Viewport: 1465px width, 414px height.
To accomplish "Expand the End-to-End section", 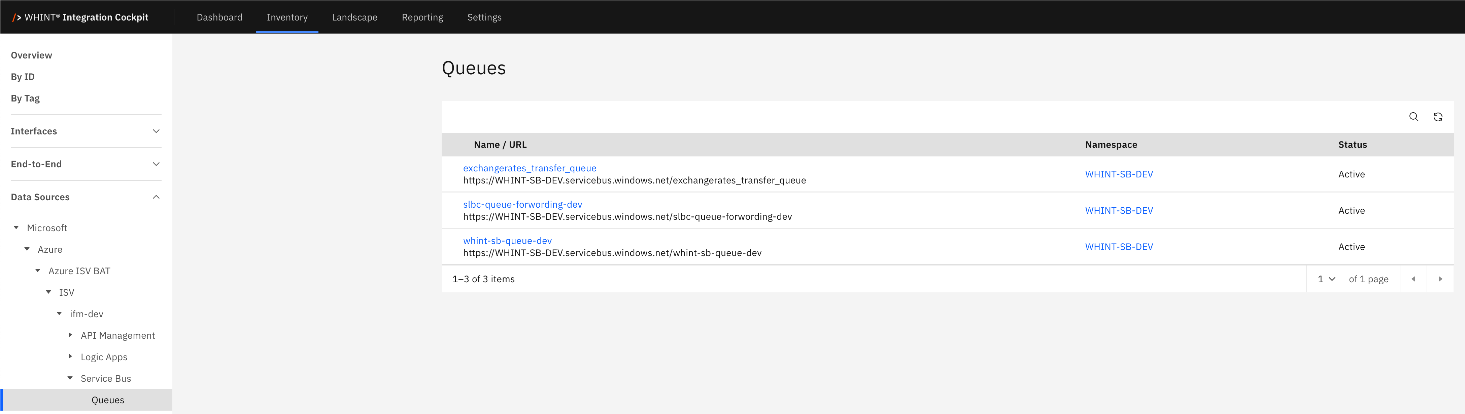I will coord(156,164).
